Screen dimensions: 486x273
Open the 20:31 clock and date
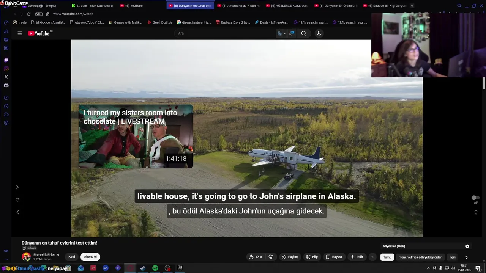click(464, 268)
